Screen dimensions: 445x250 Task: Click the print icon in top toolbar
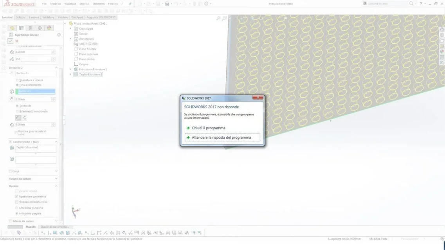[x=167, y=4]
